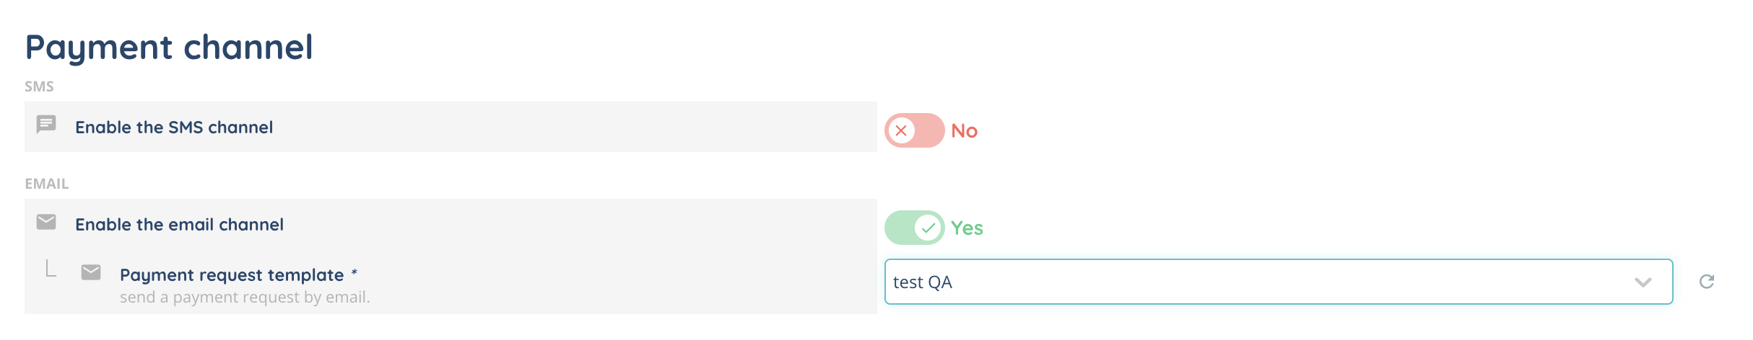Click the envelope icon beside Enable the email channel

(46, 222)
